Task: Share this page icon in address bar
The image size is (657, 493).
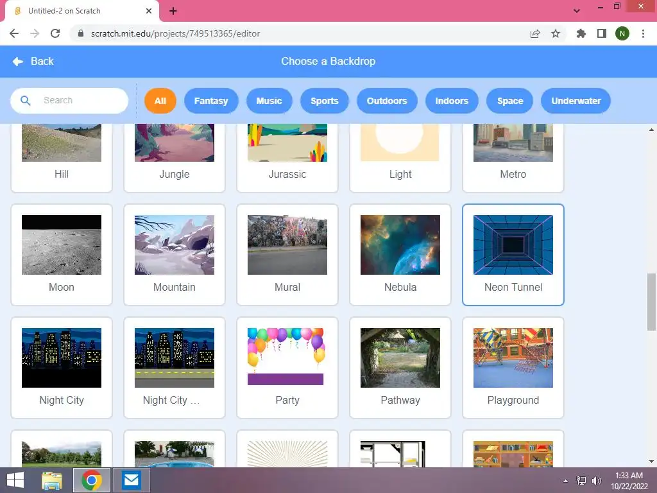Action: [x=535, y=33]
